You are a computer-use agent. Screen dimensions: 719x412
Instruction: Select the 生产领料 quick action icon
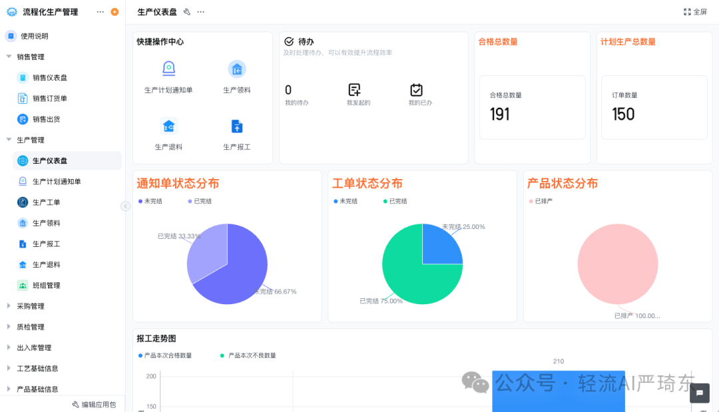(236, 69)
